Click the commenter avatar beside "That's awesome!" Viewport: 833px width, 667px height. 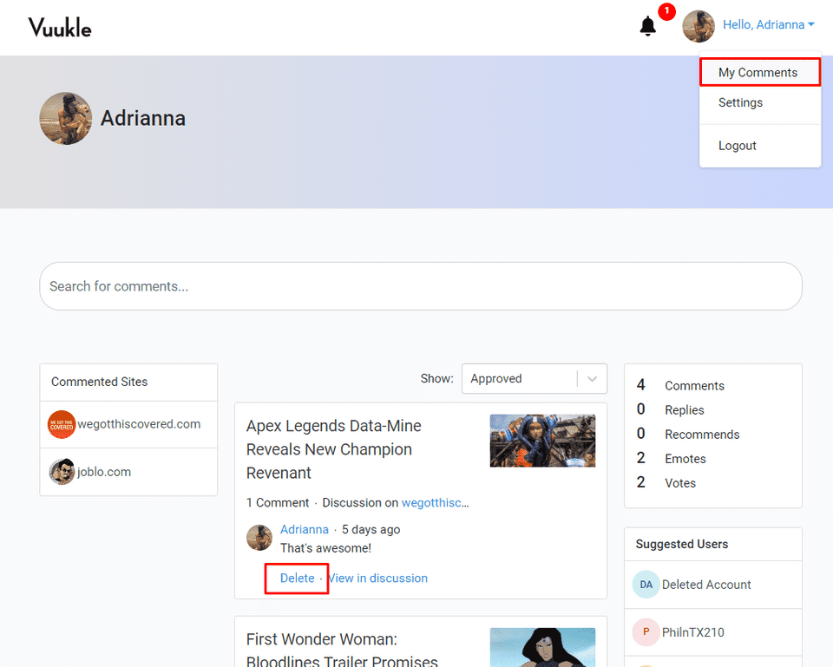(259, 538)
